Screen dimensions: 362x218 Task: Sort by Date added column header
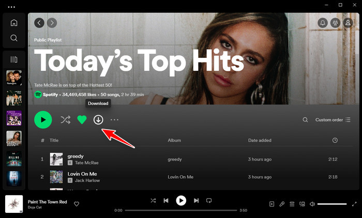point(260,141)
